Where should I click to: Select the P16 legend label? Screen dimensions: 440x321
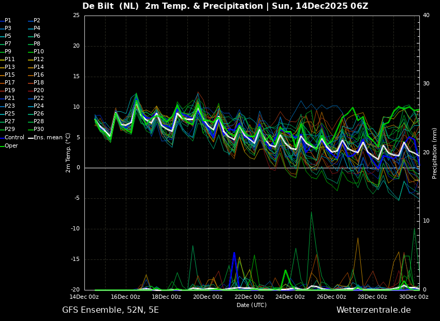click(39, 75)
